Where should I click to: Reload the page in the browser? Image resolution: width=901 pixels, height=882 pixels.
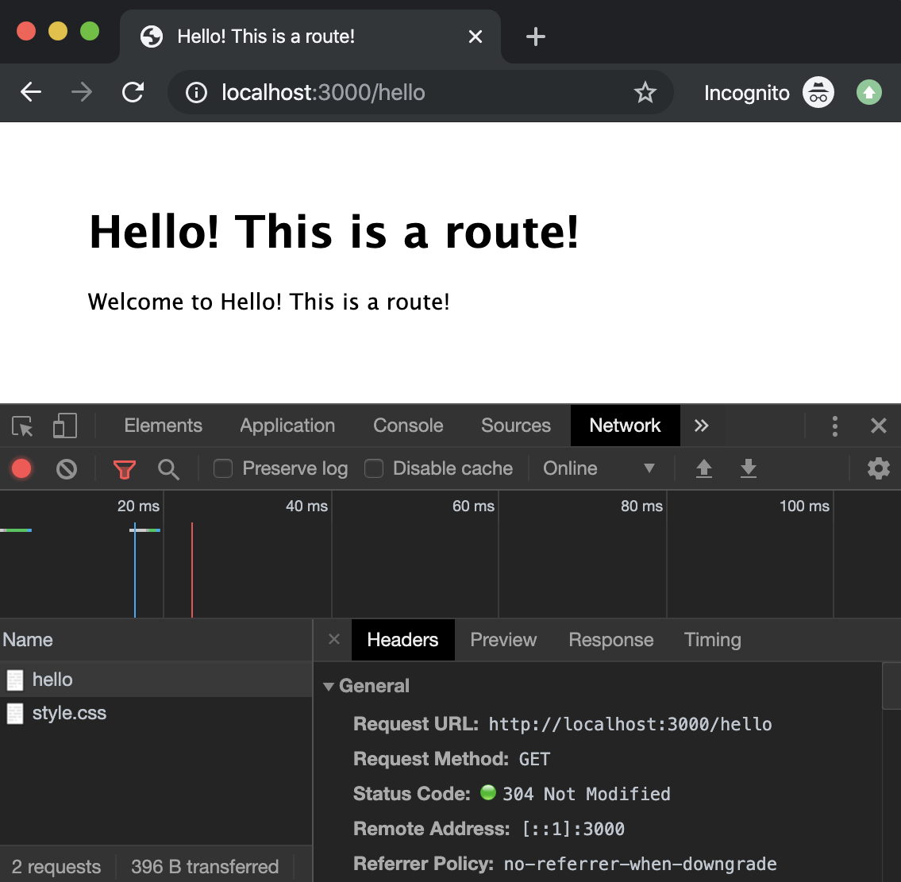(133, 93)
